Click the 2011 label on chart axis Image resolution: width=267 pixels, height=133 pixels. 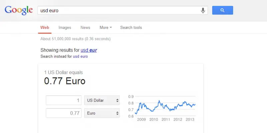click(166, 120)
